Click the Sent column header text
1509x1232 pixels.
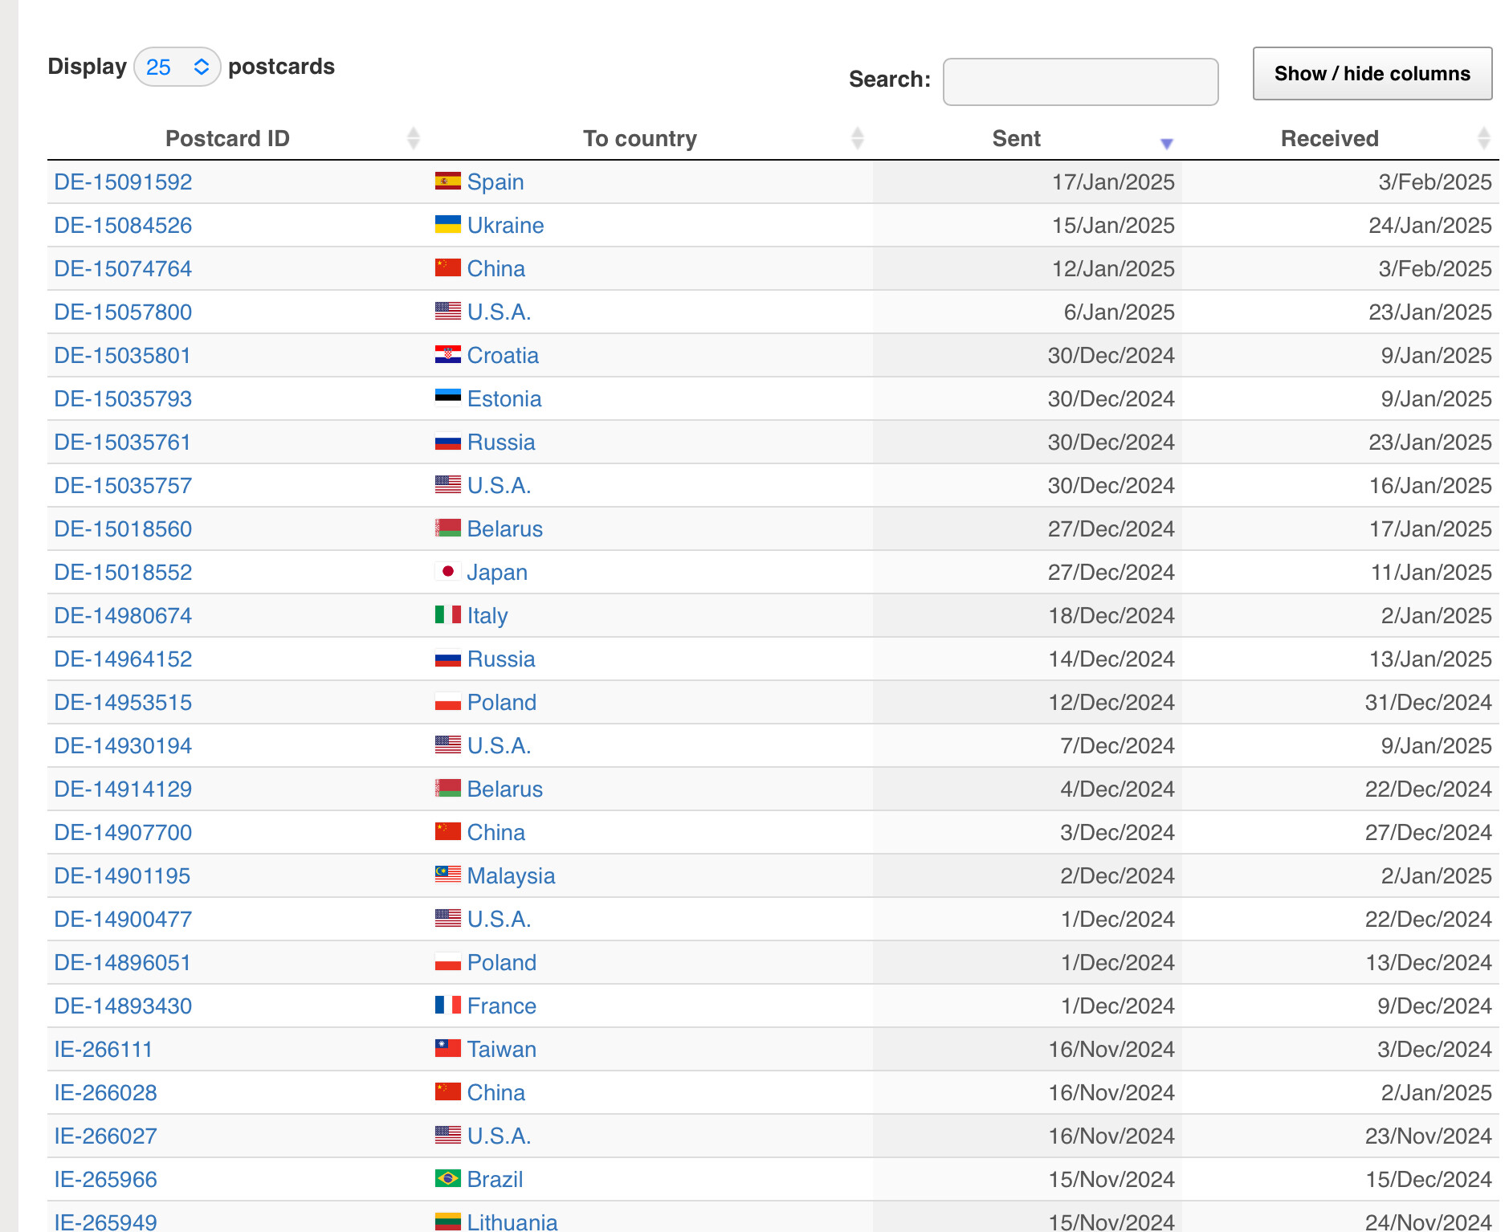click(1016, 138)
